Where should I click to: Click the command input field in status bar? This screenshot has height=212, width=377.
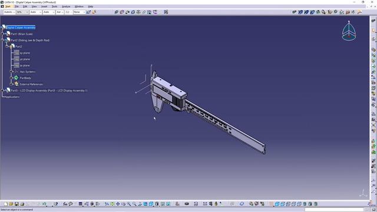334,210
